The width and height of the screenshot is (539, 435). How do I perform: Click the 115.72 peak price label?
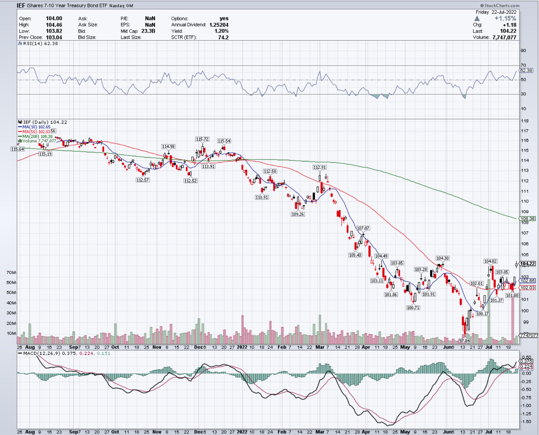click(202, 139)
